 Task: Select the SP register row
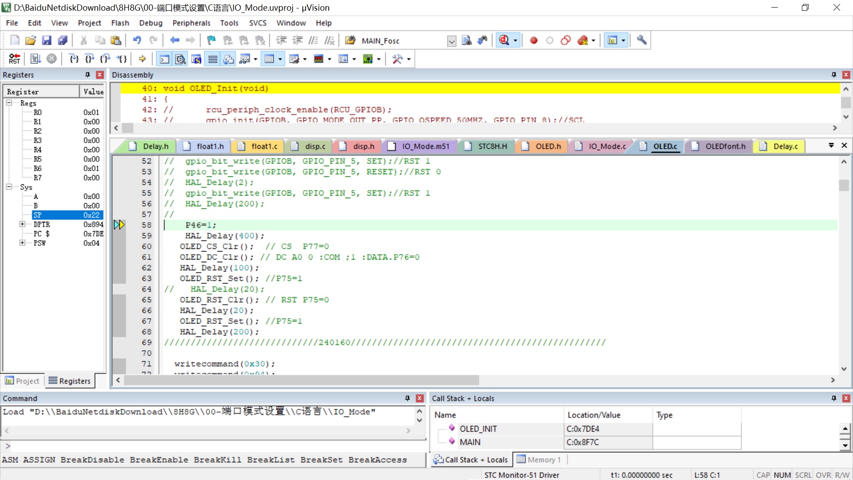click(x=68, y=215)
